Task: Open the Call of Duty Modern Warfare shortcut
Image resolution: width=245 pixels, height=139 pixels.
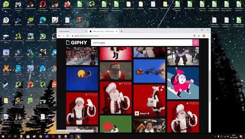Action: (x=43, y=103)
